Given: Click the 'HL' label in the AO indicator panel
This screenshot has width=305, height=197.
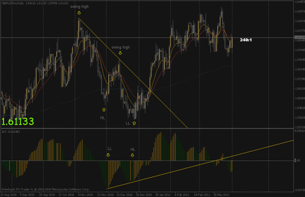Looking at the screenshot, I should pyautogui.click(x=133, y=149).
